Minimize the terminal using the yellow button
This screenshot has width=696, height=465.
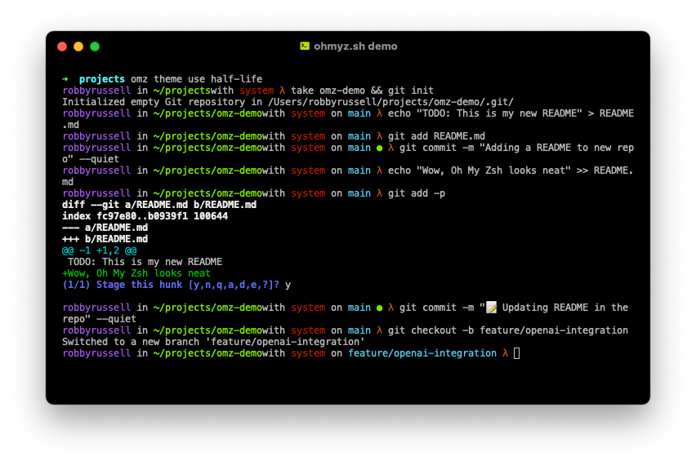78,46
